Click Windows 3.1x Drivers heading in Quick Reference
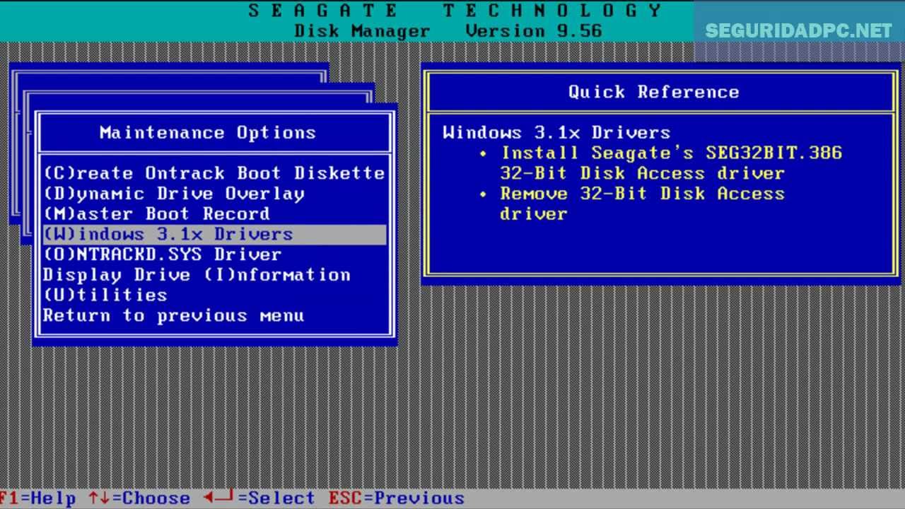 tap(556, 132)
